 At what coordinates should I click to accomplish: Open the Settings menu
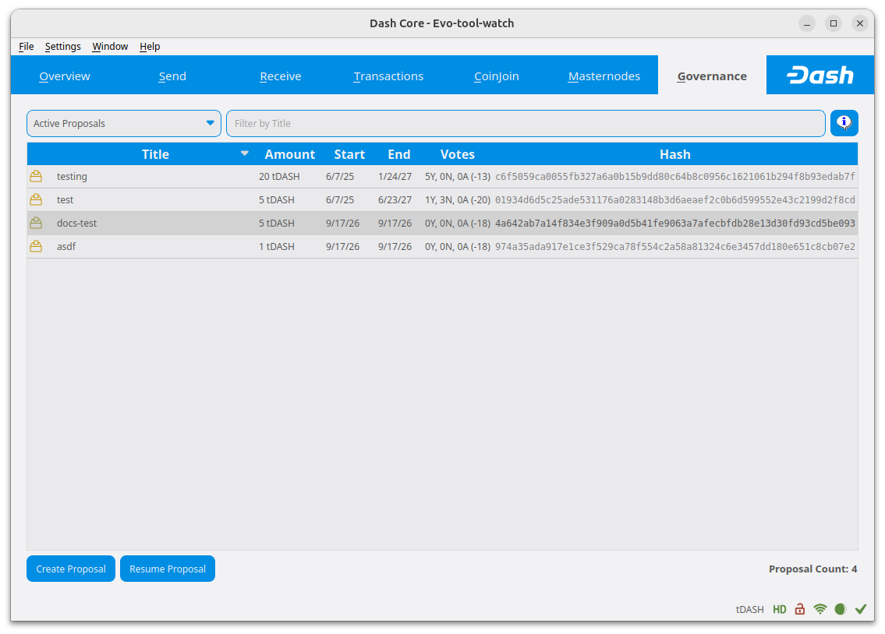click(62, 46)
